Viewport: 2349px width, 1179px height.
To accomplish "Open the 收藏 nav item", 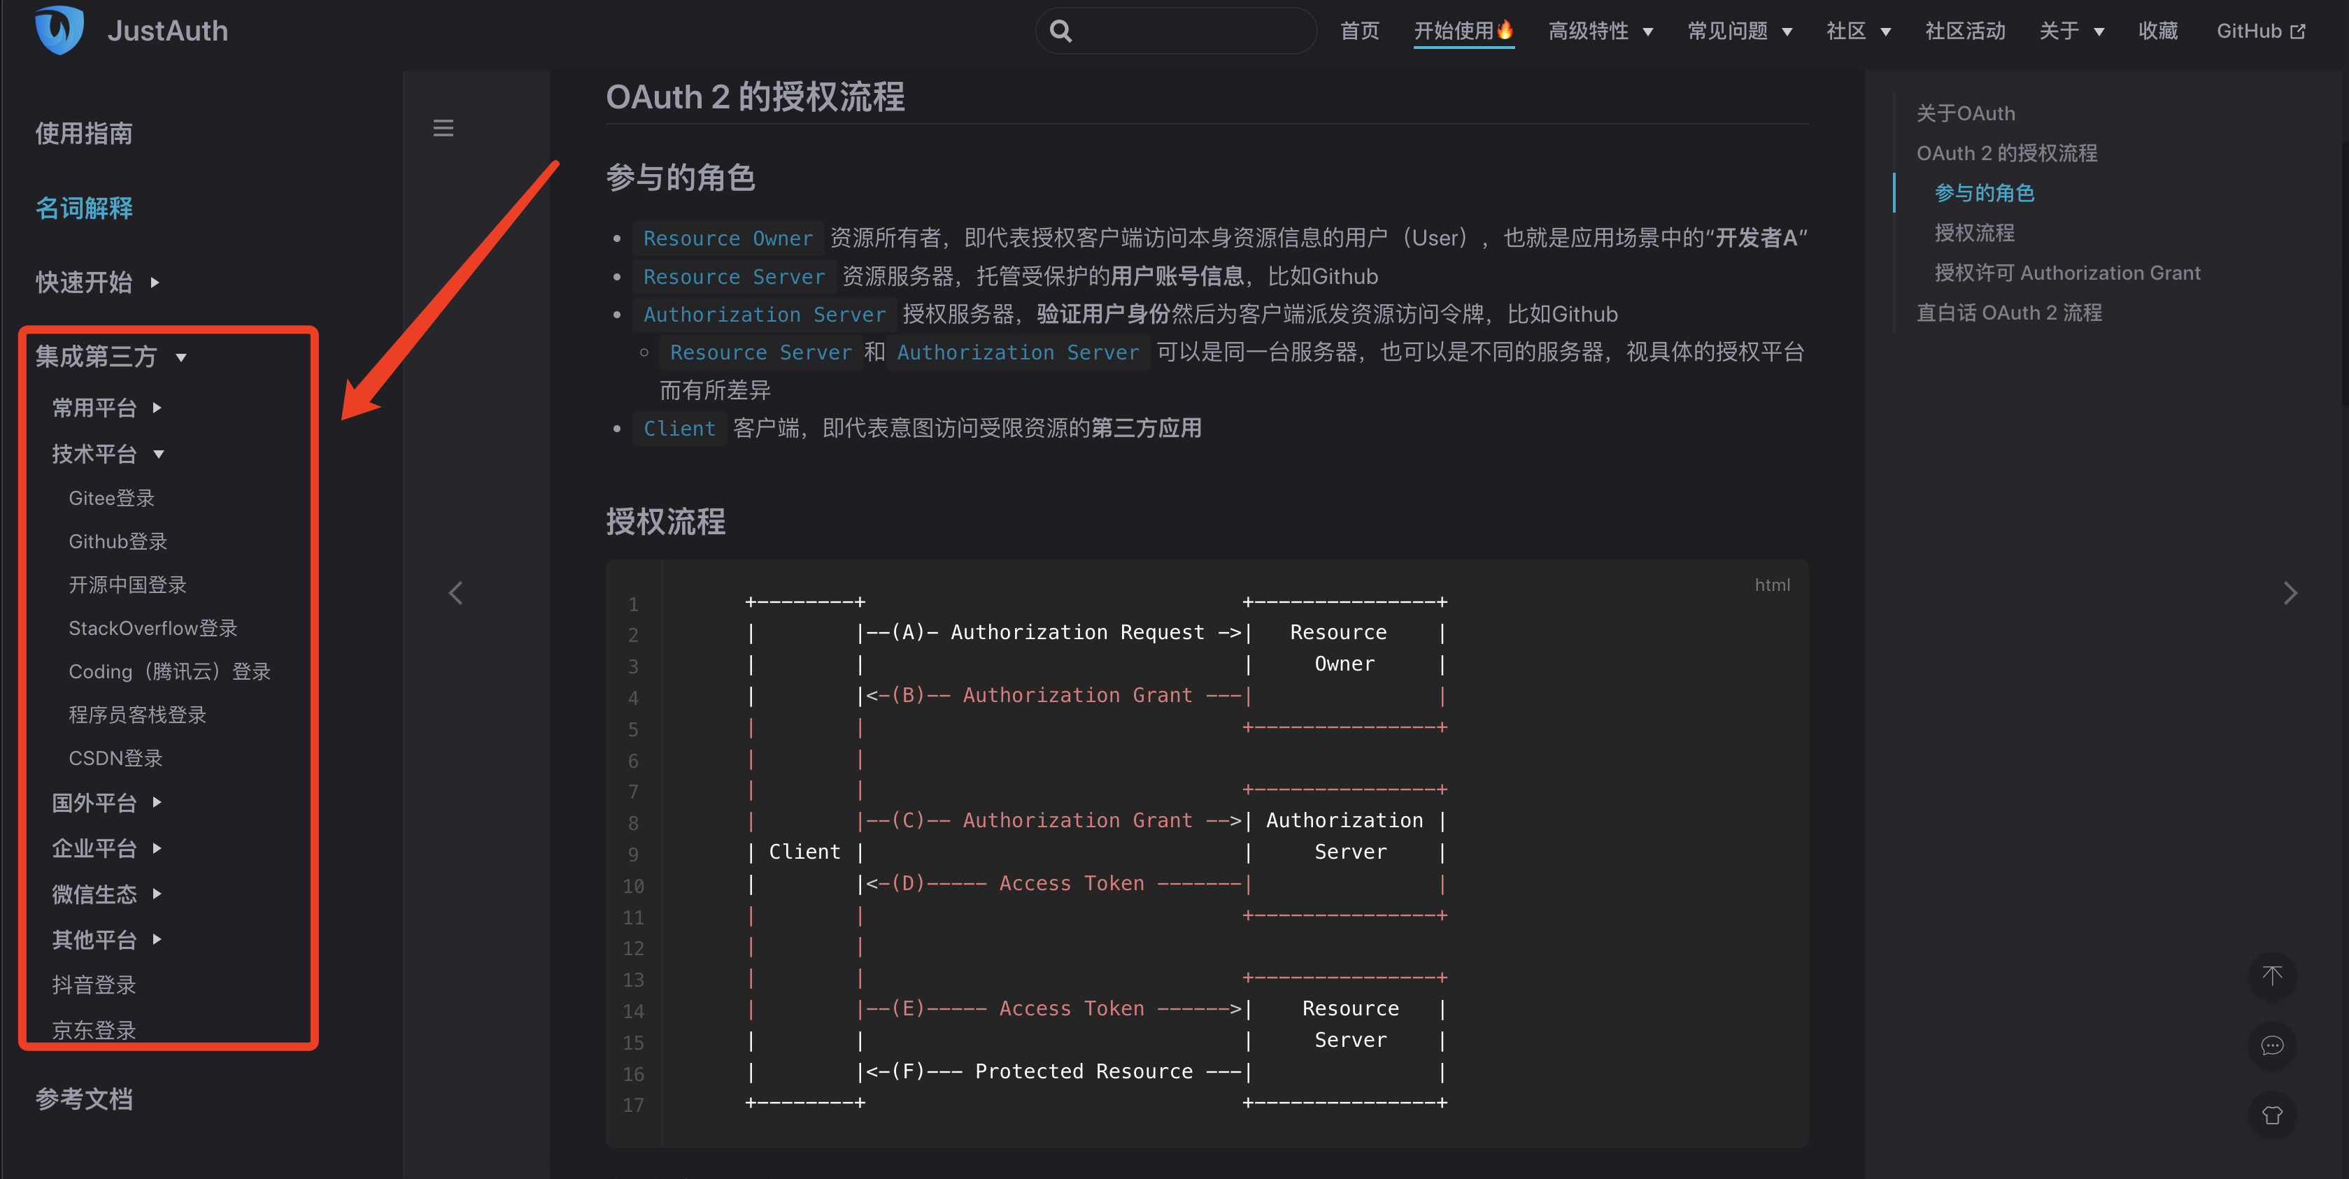I will pos(2157,31).
